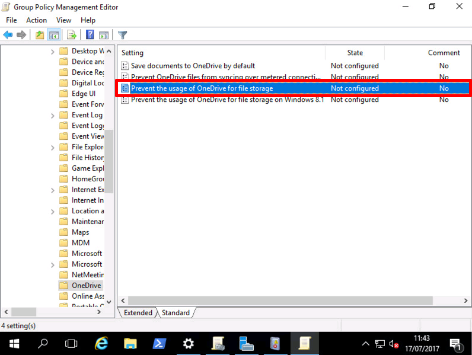Select the 'on Windows 8.1' OneDrive setting

(x=227, y=100)
